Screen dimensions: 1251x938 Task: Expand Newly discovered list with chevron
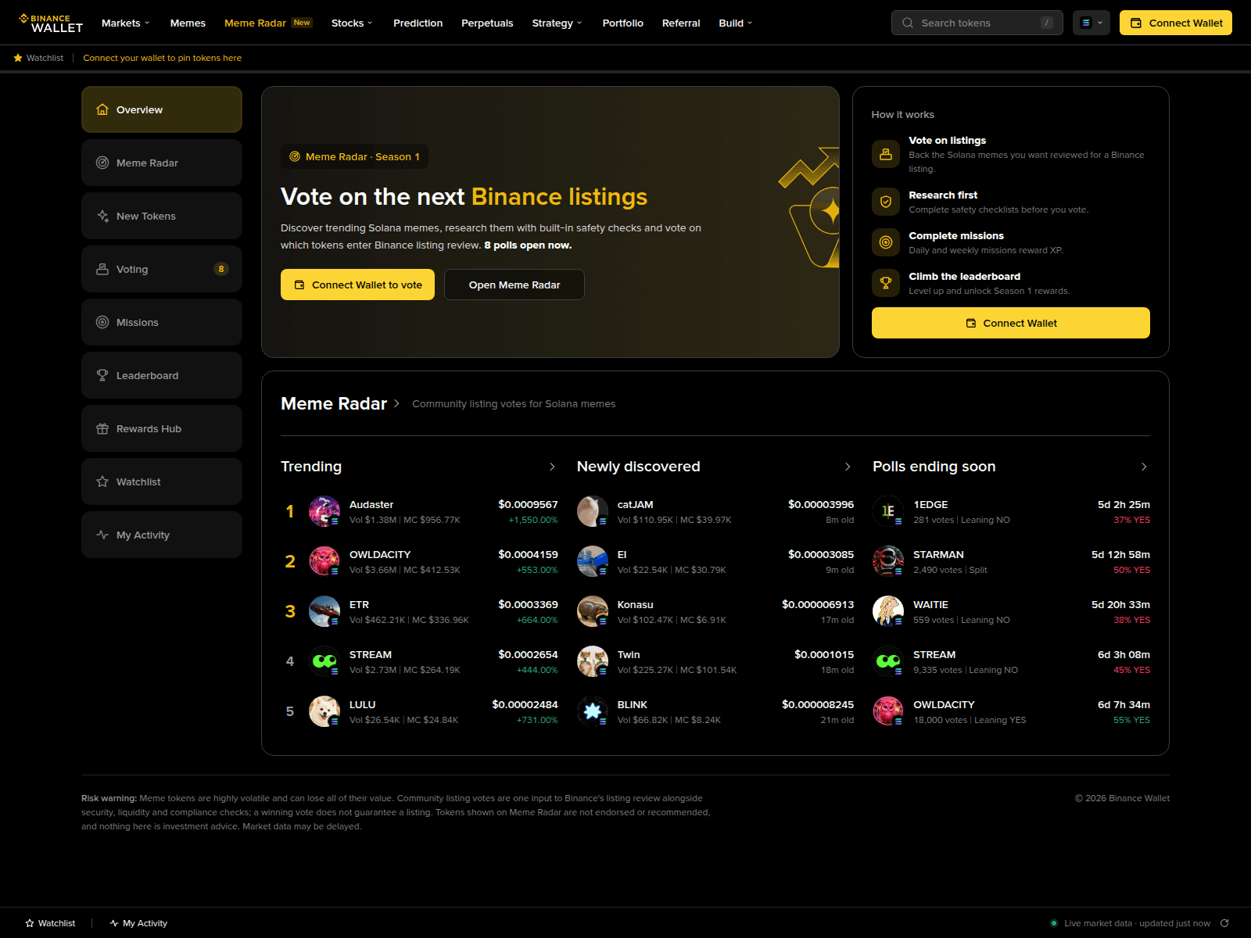848,467
